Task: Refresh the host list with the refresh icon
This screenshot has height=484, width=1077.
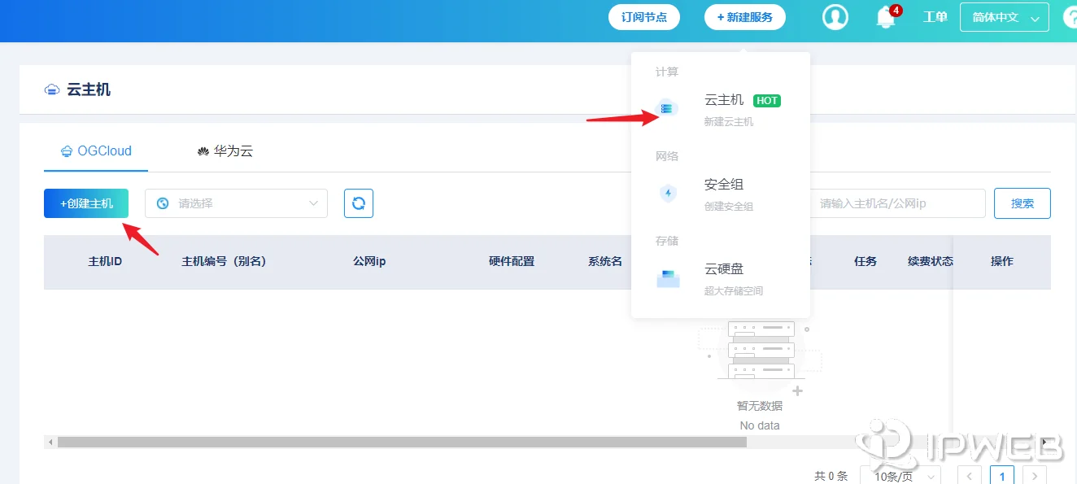Action: (358, 203)
